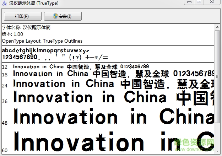This screenshot has height=156, width=222.
Task: Click the size label 24
Action: 5,86
